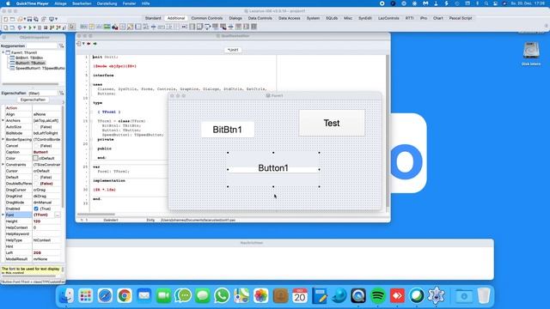The image size is (550, 309).
Task: Toggle the Default property checkbox
Action: click(x=36, y=178)
